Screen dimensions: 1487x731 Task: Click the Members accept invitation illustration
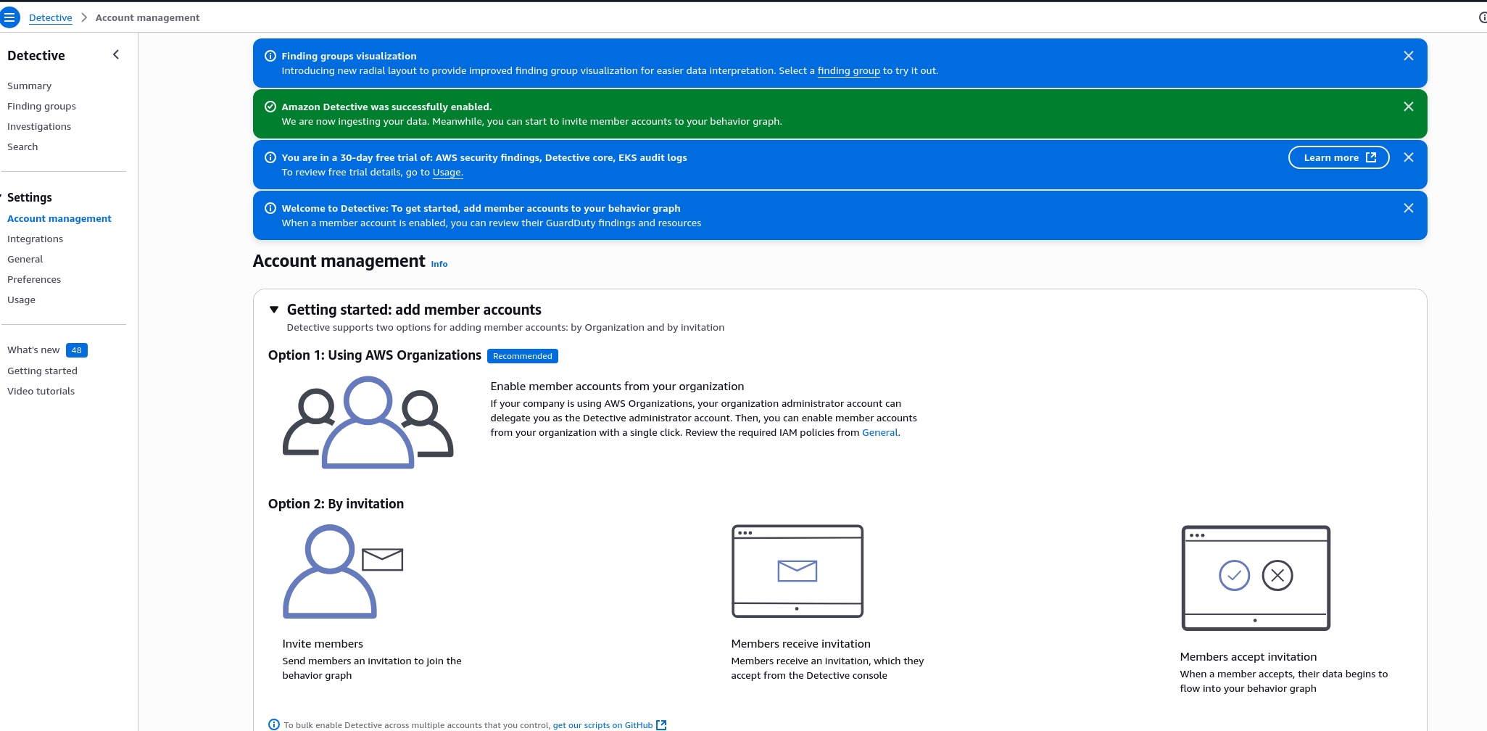coord(1256,578)
